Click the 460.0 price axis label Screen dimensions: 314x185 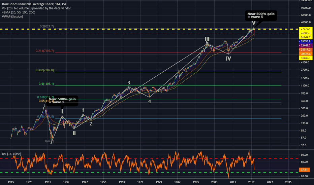point(304,101)
